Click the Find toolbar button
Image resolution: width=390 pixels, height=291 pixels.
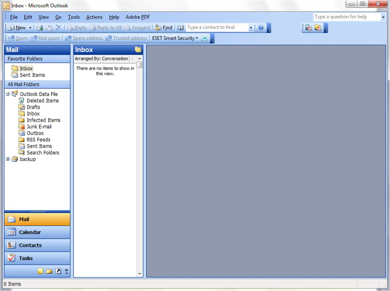164,28
